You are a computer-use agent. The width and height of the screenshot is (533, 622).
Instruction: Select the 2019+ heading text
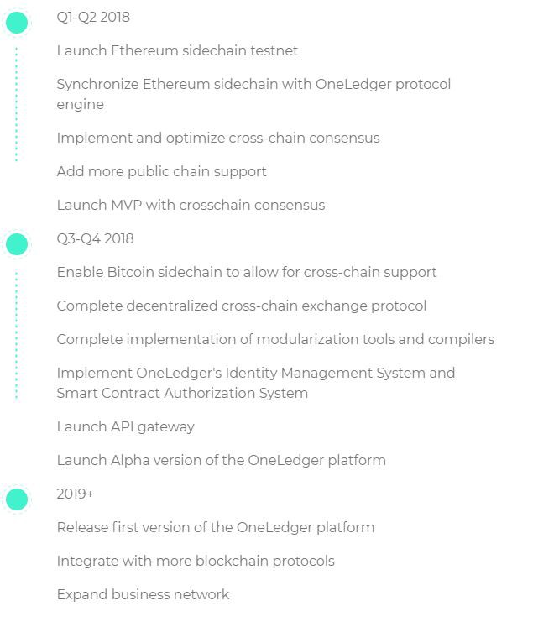tap(75, 494)
